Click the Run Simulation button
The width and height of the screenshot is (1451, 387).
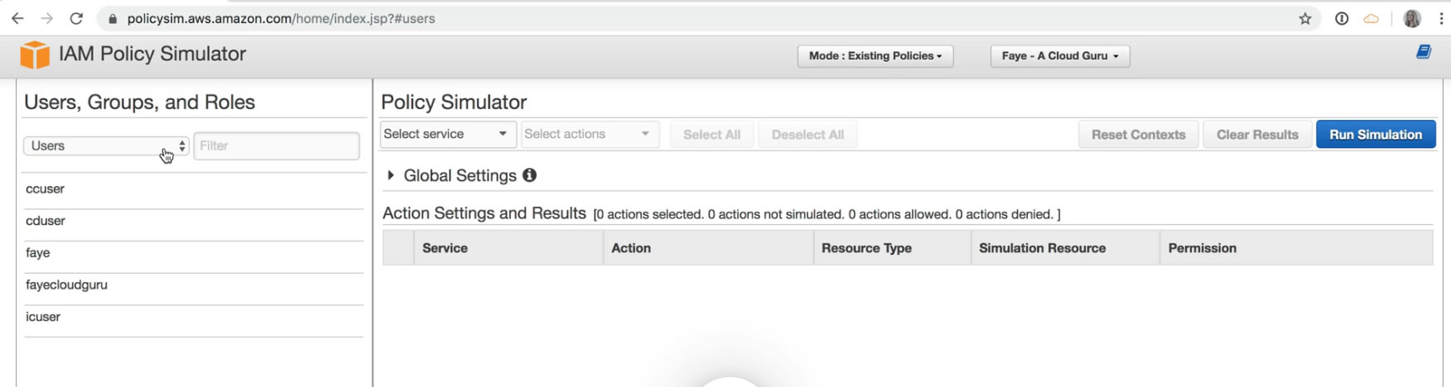[x=1375, y=134]
